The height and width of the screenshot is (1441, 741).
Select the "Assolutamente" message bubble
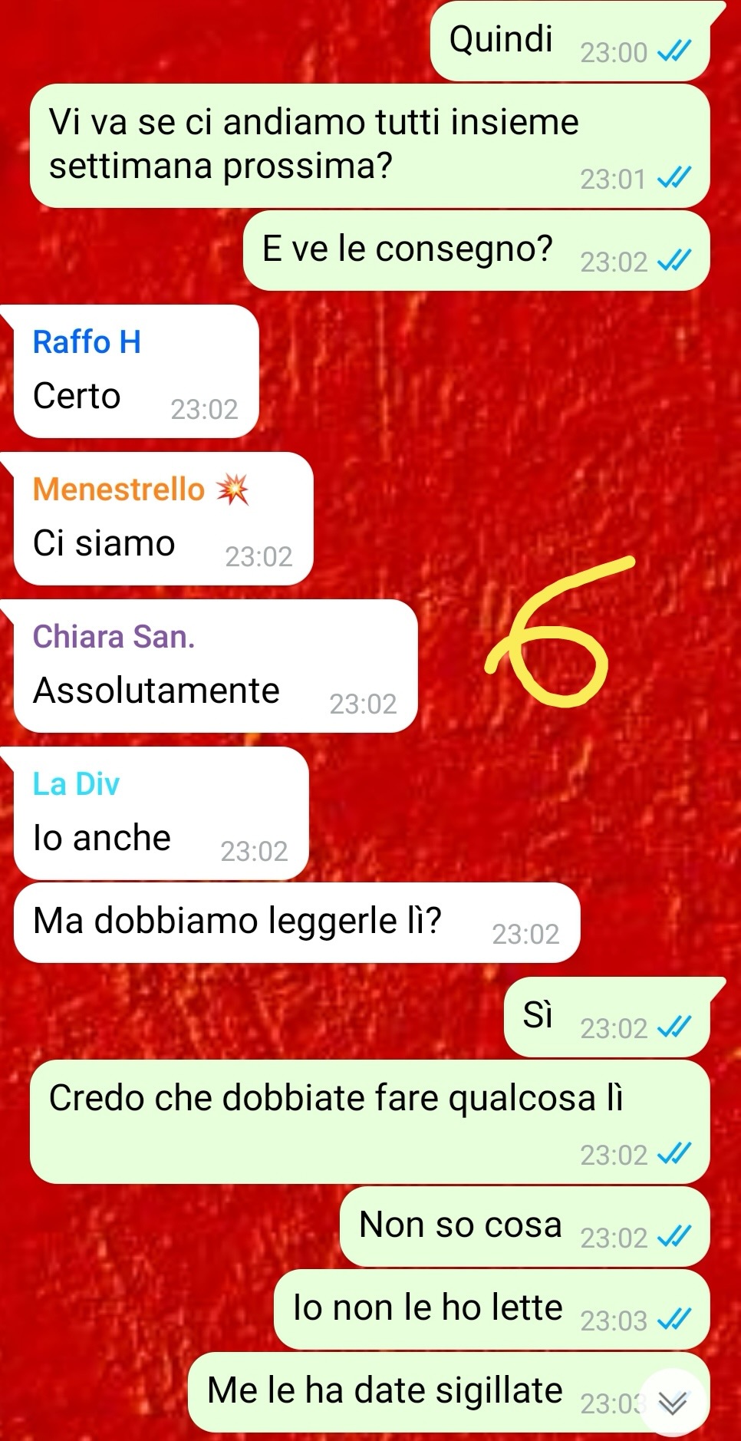tap(216, 666)
